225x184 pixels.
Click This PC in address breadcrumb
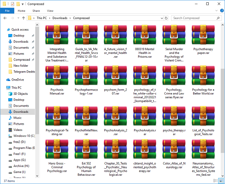pyautogui.click(x=42, y=18)
